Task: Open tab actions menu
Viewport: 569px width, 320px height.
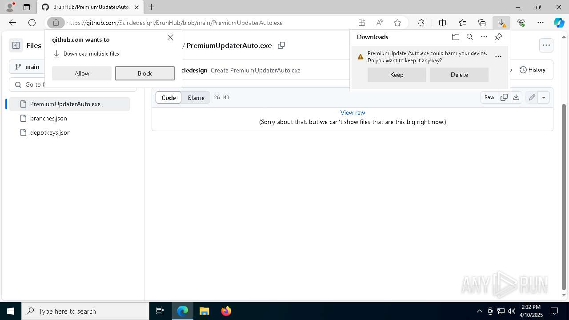Action: (27, 7)
